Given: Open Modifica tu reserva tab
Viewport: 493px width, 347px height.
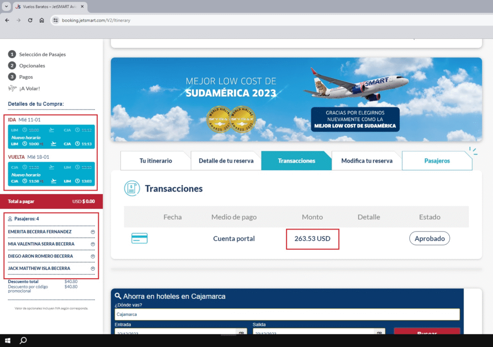Looking at the screenshot, I should [367, 161].
